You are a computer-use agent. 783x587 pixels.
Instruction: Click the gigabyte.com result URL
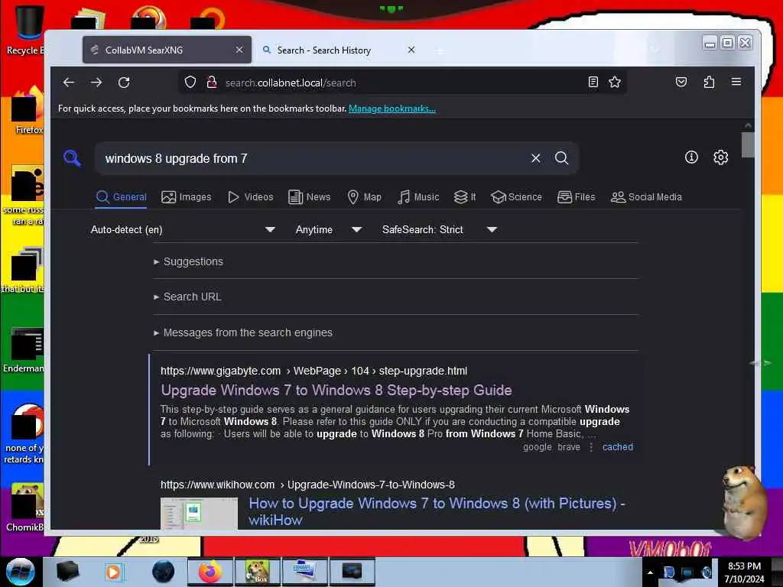tap(314, 371)
